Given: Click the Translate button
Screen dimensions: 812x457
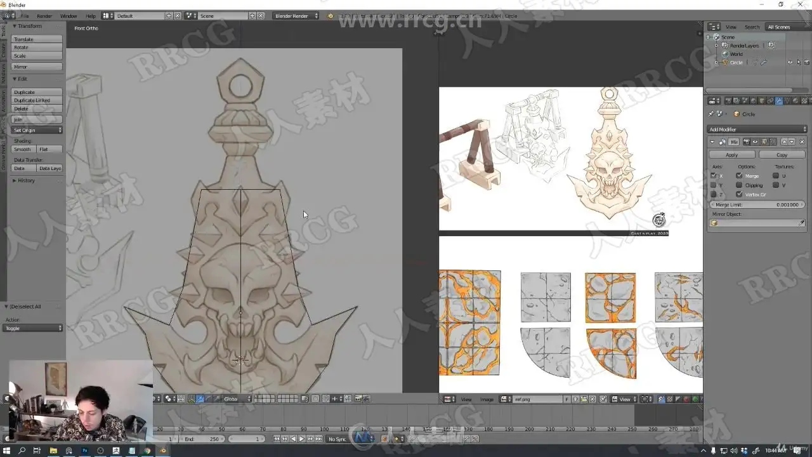Looking at the screenshot, I should coord(37,39).
